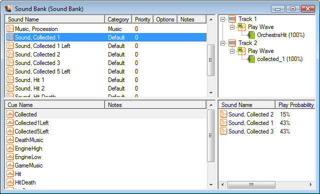Click the icon for Sound, Collected 3 in the probability list
Screen dimensions: 320x194
pos(223,131)
